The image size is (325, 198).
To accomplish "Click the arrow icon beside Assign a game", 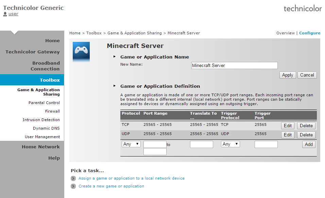I will pyautogui.click(x=73, y=178).
